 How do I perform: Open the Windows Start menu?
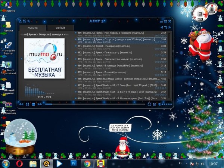tap(6, 164)
